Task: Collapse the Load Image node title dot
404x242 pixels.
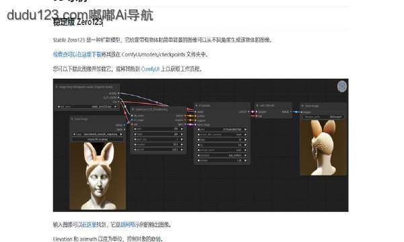Action: tap(72, 119)
